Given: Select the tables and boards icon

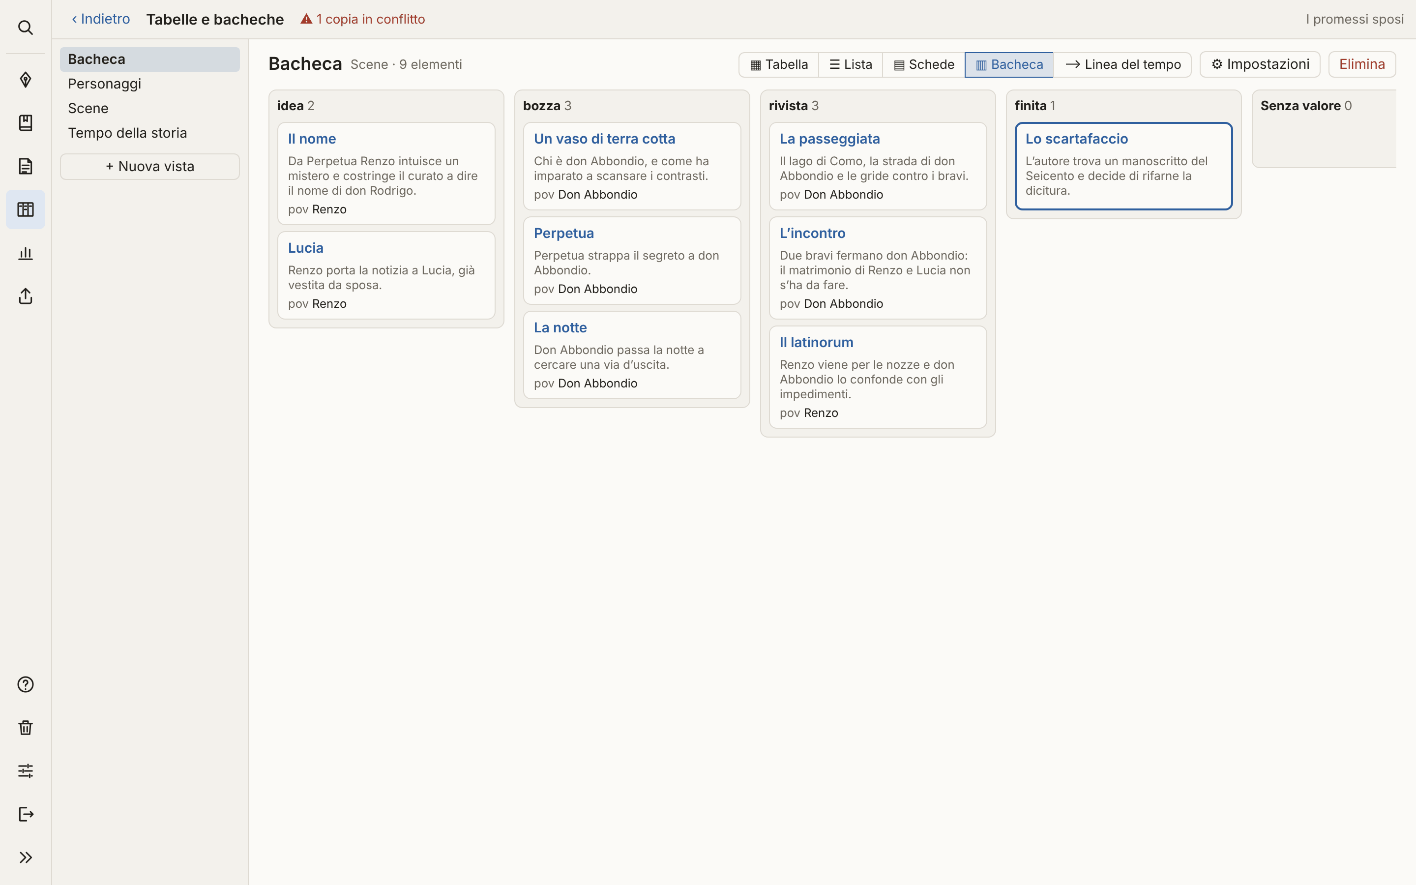Looking at the screenshot, I should pos(25,209).
